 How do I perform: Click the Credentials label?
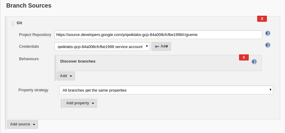tap(29, 46)
